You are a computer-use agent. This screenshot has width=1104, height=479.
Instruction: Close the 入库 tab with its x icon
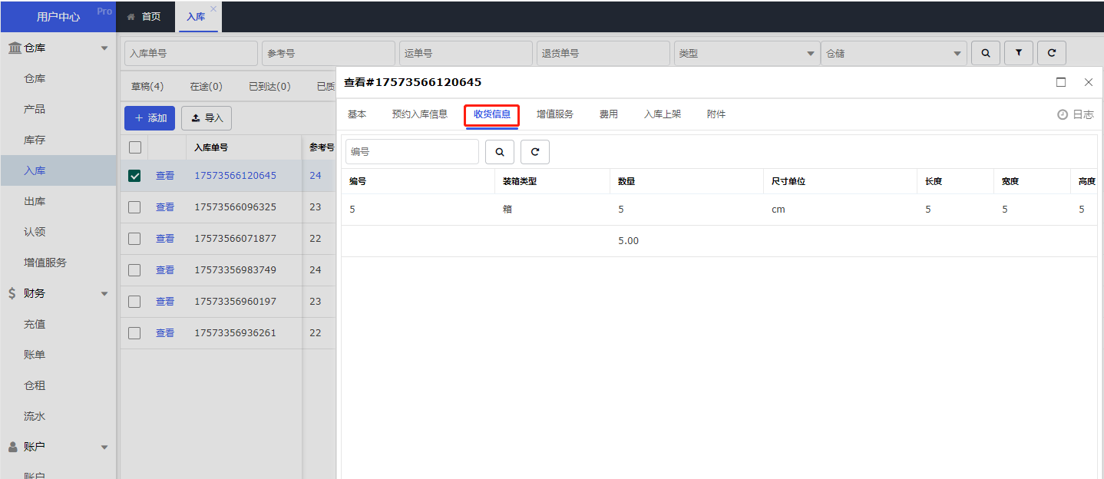coord(213,8)
